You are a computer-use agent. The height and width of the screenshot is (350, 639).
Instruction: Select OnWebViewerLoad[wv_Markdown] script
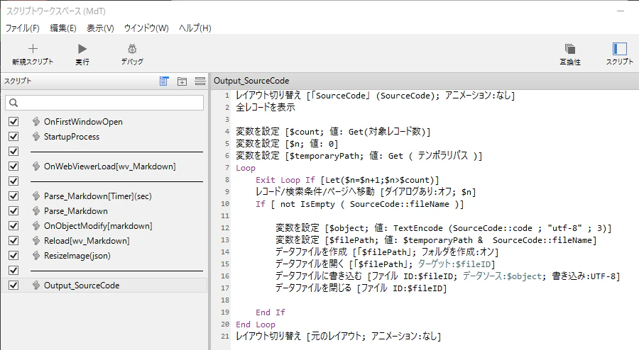109,166
